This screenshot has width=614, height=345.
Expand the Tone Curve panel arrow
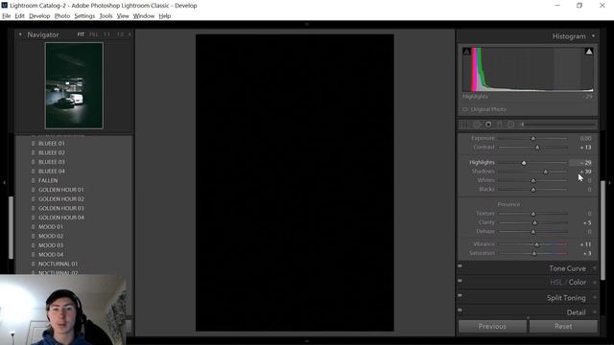coord(595,268)
